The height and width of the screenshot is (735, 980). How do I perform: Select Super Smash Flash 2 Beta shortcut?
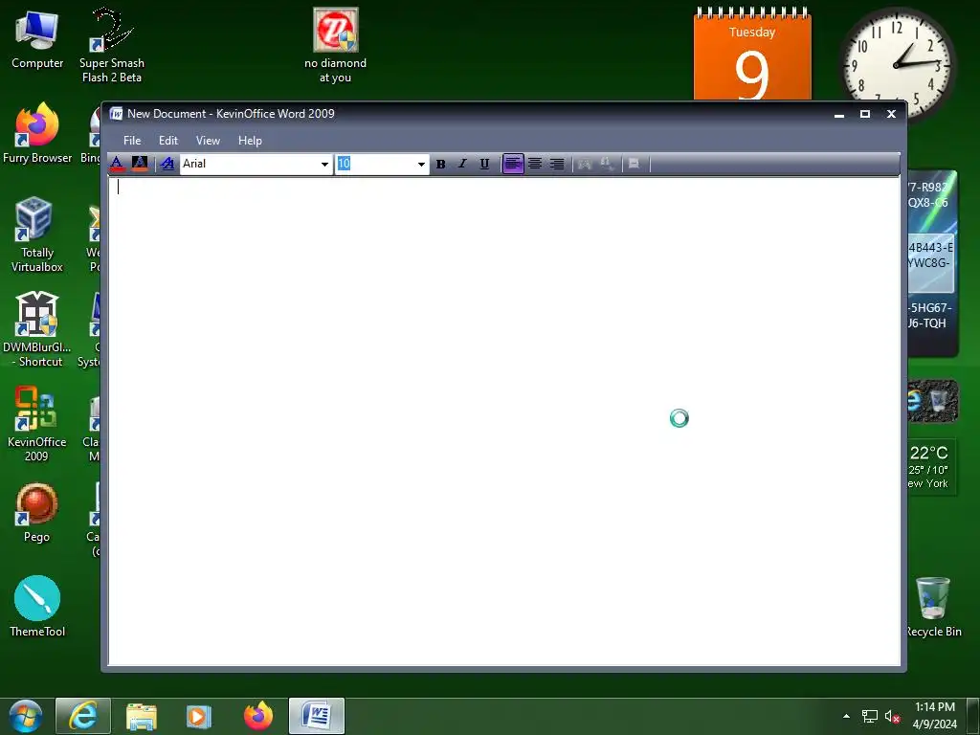click(112, 45)
